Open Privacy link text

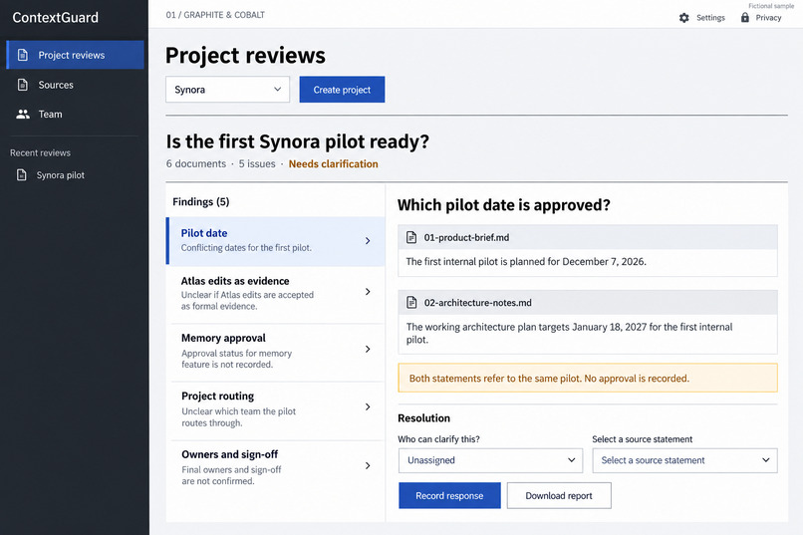[768, 18]
